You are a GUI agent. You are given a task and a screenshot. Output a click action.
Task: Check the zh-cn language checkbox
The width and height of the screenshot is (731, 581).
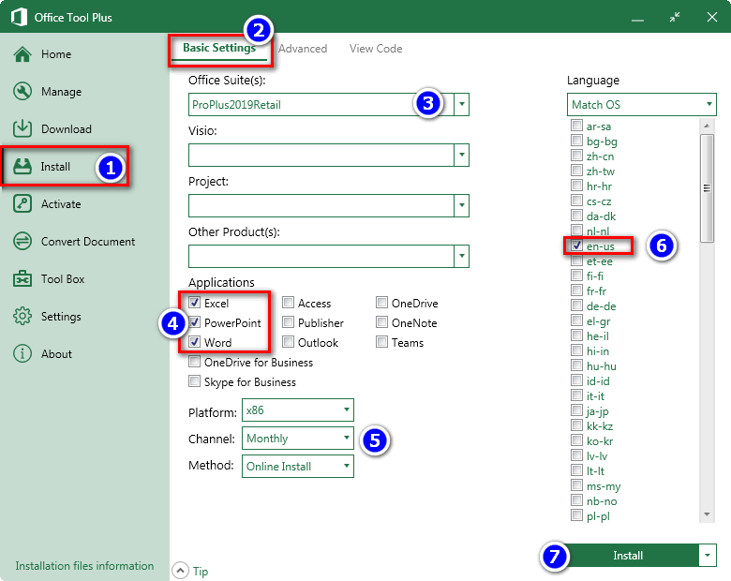[x=576, y=155]
